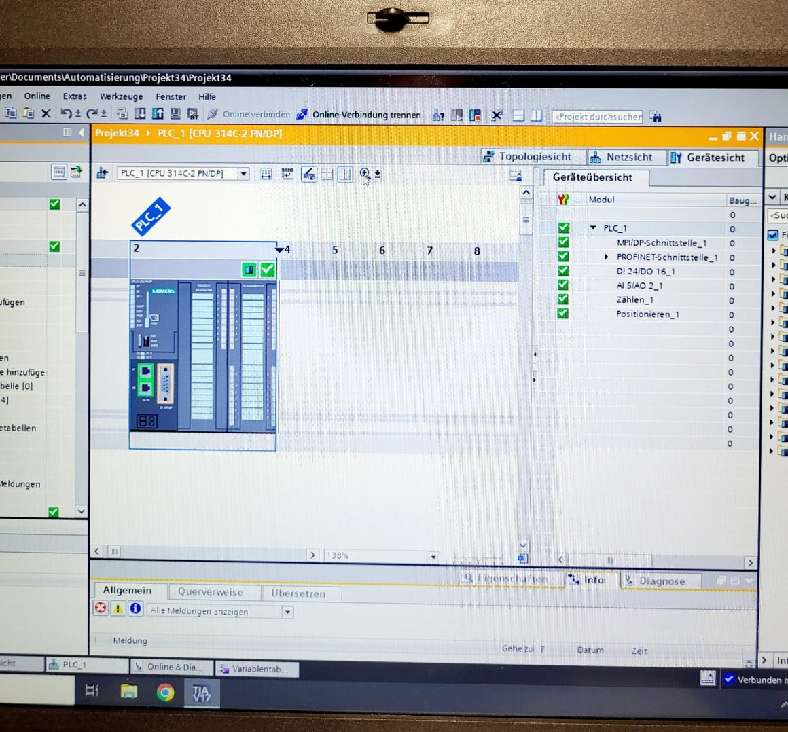Image resolution: width=788 pixels, height=732 pixels.
Task: Open the Extras menu
Action: click(74, 96)
